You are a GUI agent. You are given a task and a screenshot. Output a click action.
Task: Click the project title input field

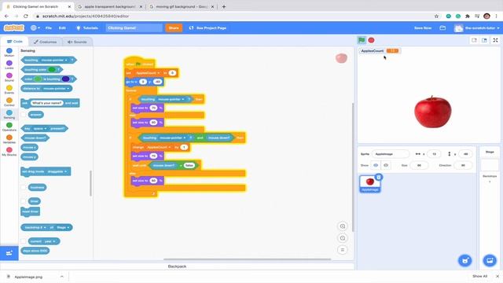(x=134, y=28)
